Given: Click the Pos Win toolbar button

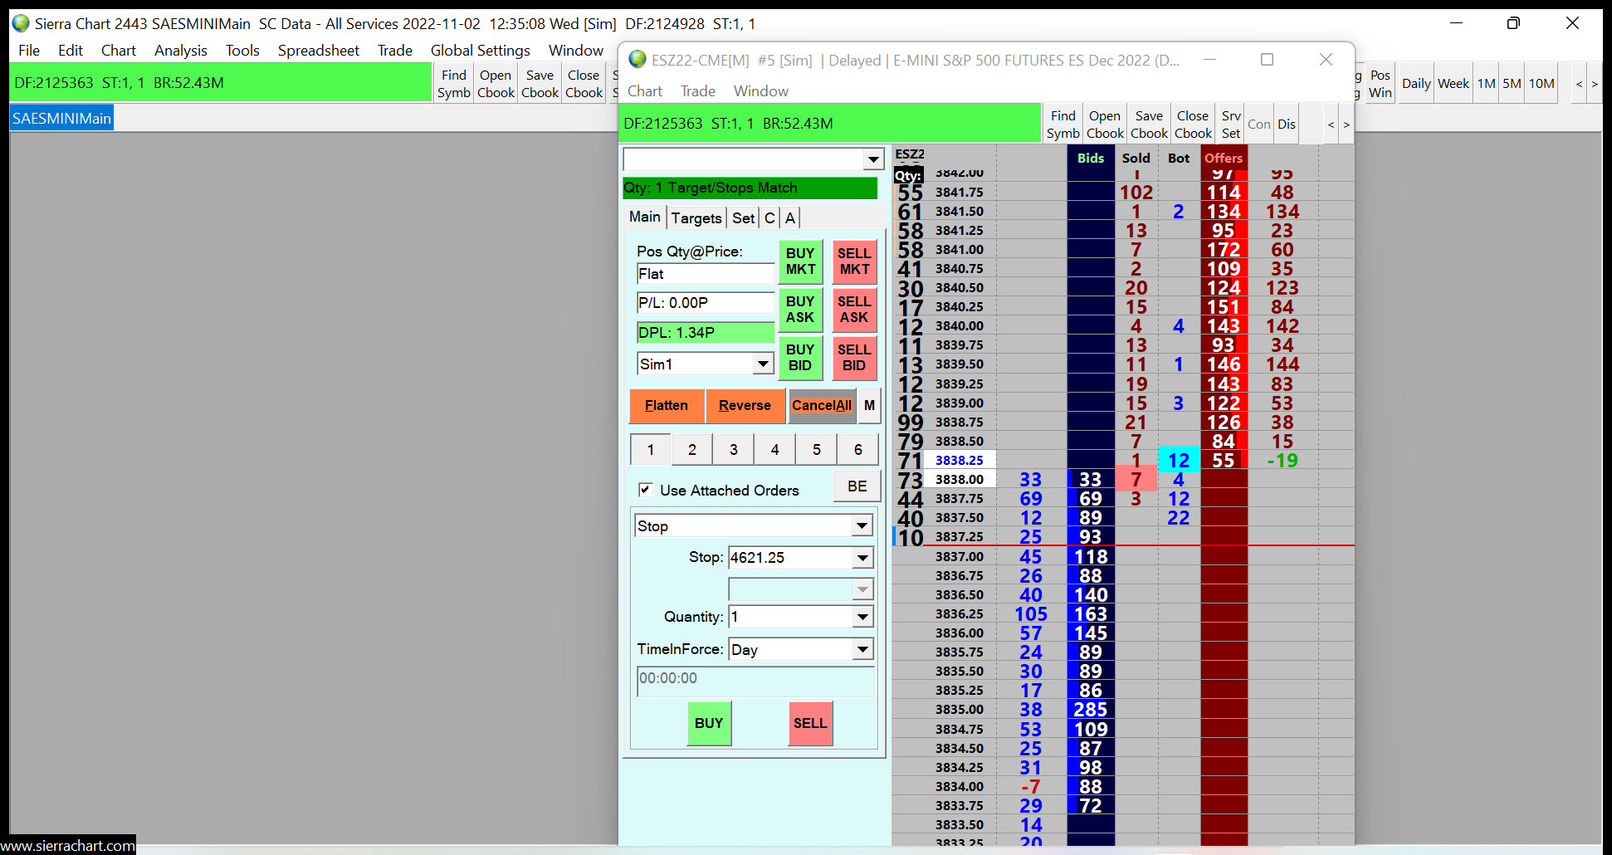Looking at the screenshot, I should 1380,84.
